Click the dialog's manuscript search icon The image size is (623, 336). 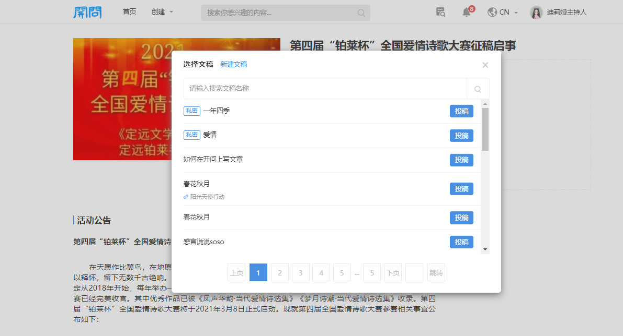pos(478,89)
